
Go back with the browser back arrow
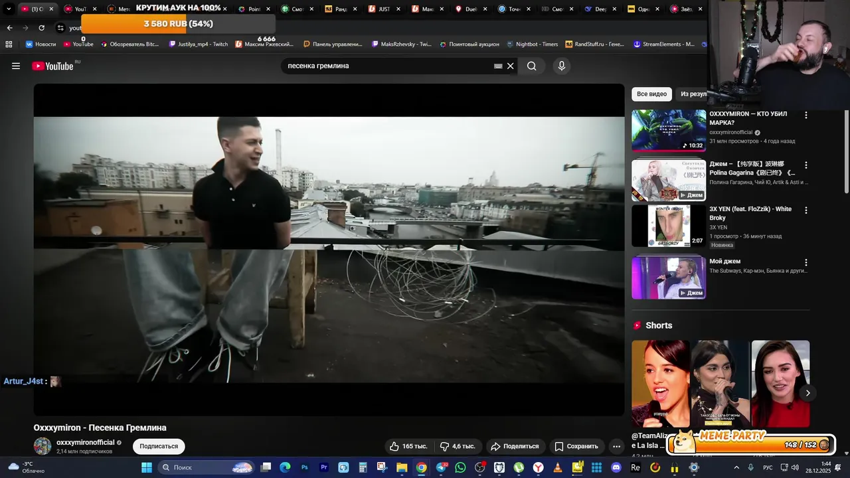pos(9,28)
